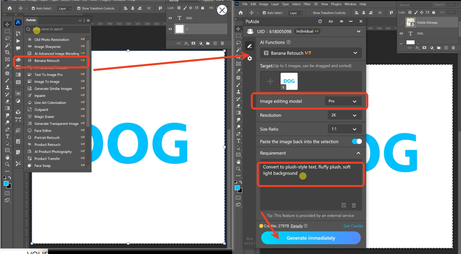Click the Home icon in right options bar
The height and width of the screenshot is (254, 461).
[x=241, y=13]
